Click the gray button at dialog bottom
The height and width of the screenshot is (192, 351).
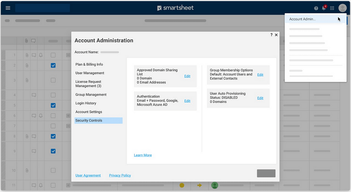pyautogui.click(x=266, y=173)
